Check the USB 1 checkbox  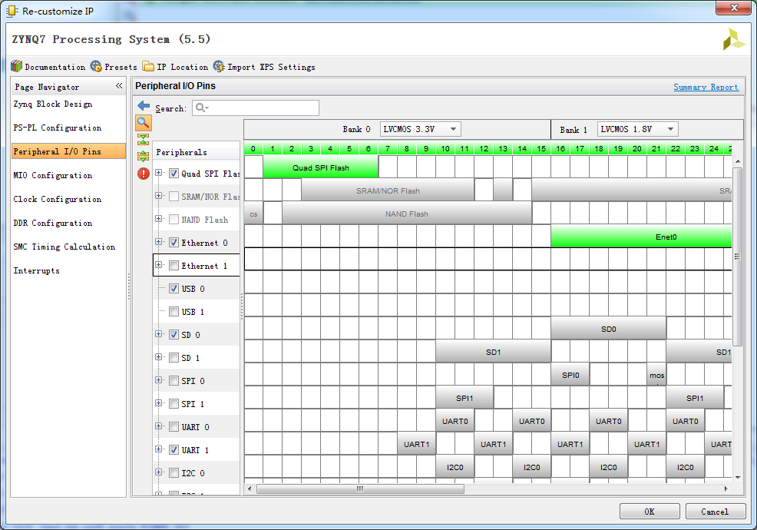coord(174,312)
